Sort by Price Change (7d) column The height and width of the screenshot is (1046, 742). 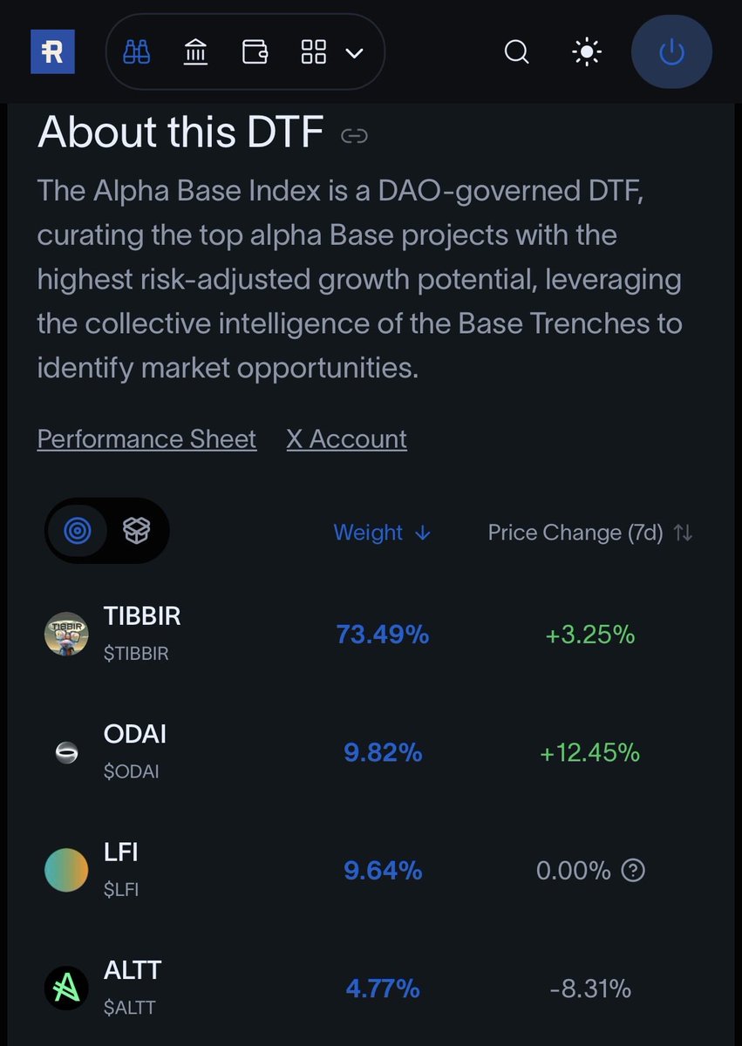coord(590,533)
